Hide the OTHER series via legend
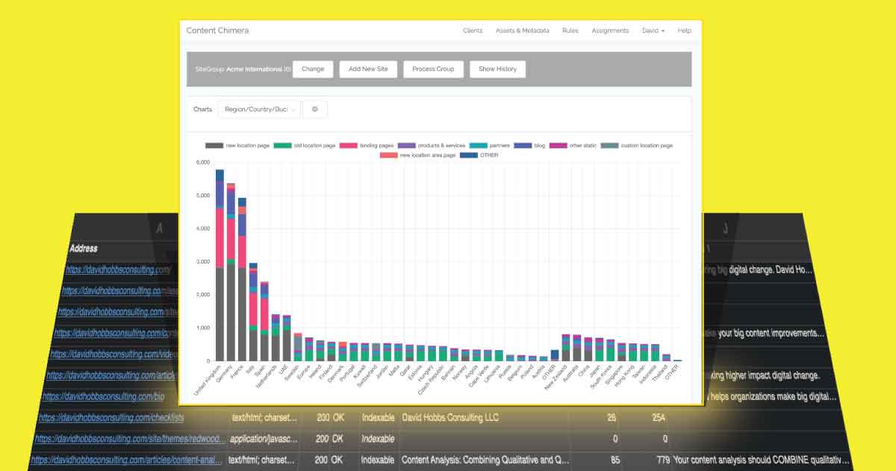 pos(469,155)
